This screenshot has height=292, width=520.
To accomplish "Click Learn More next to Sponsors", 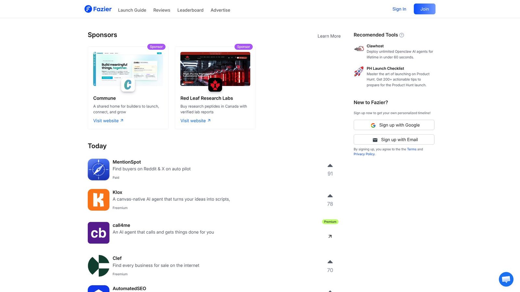I will (329, 36).
